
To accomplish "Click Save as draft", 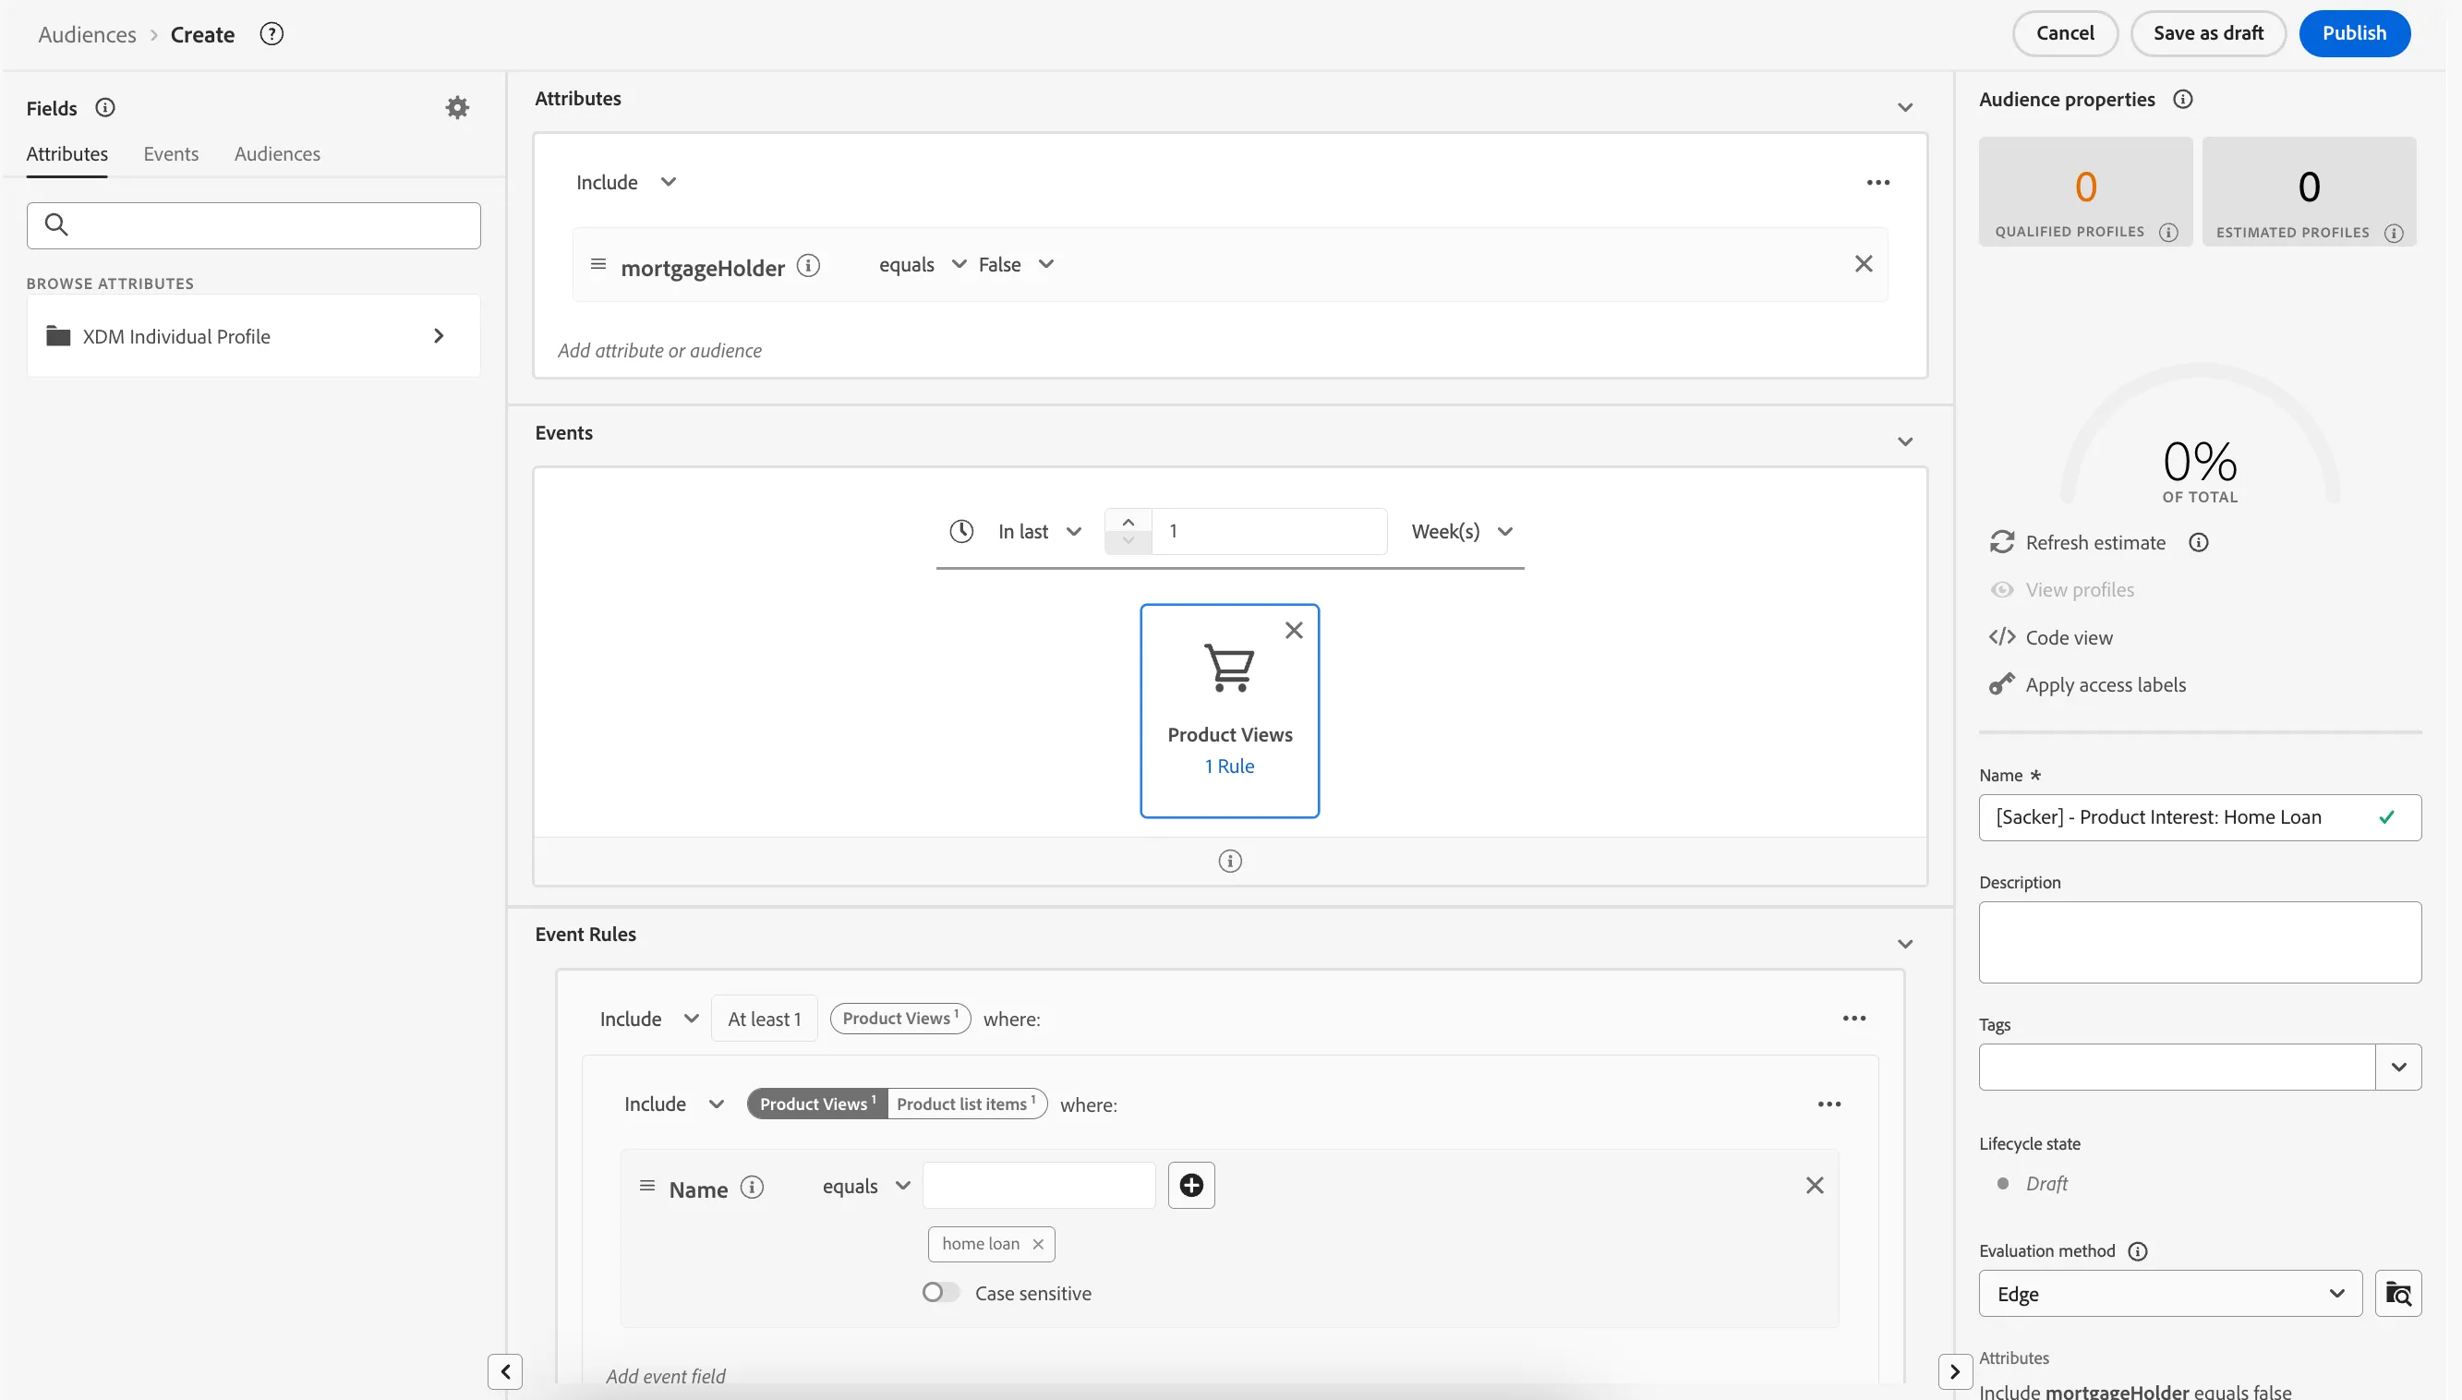I will pos(2207,33).
